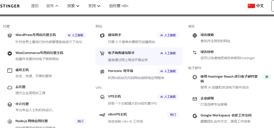Open WordPress专用自托管主机 link
274x128 pixels.
coord(36,35)
